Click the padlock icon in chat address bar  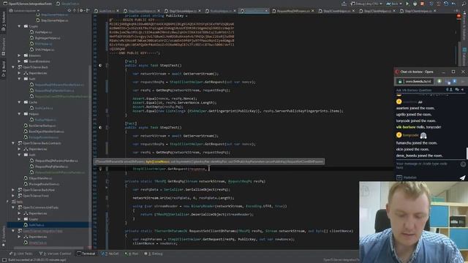click(x=400, y=81)
